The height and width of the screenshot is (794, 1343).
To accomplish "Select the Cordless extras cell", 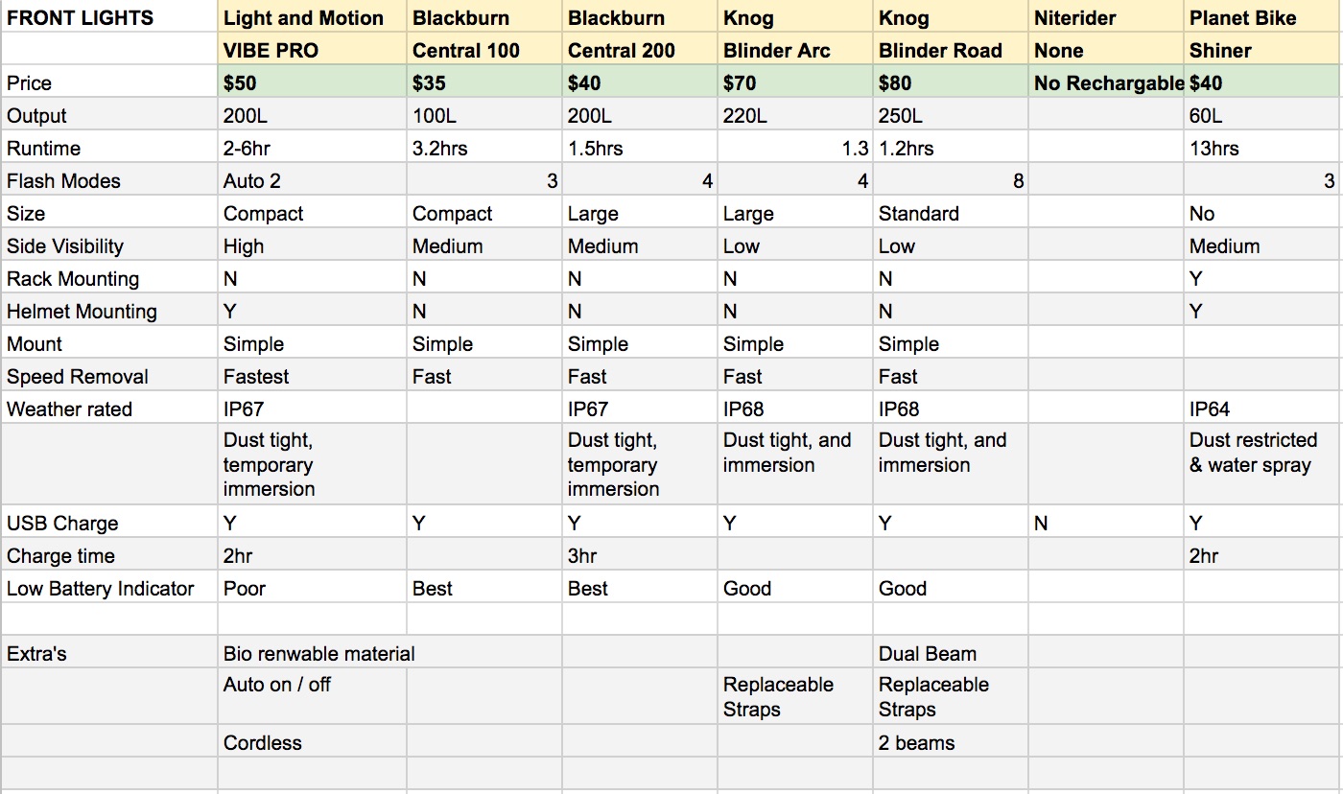I will point(313,742).
